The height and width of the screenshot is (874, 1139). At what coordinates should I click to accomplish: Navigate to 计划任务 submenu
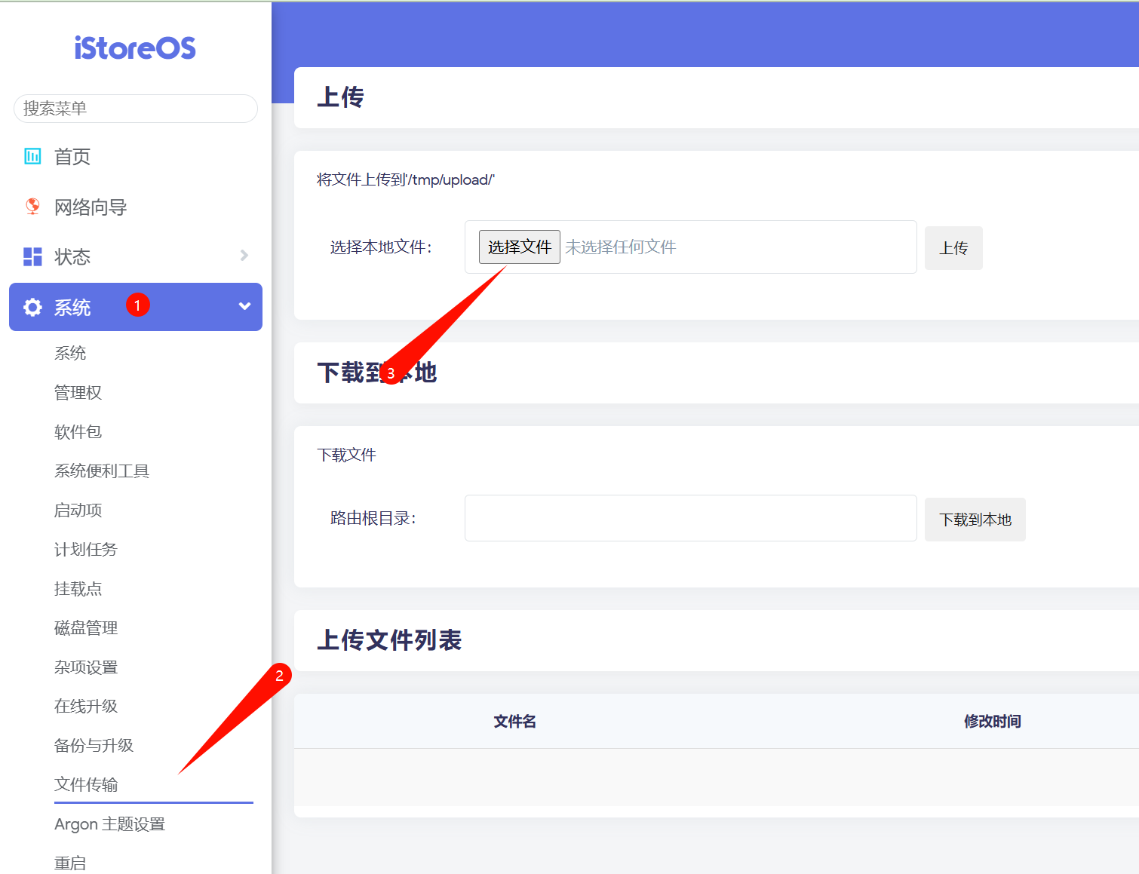pyautogui.click(x=86, y=550)
